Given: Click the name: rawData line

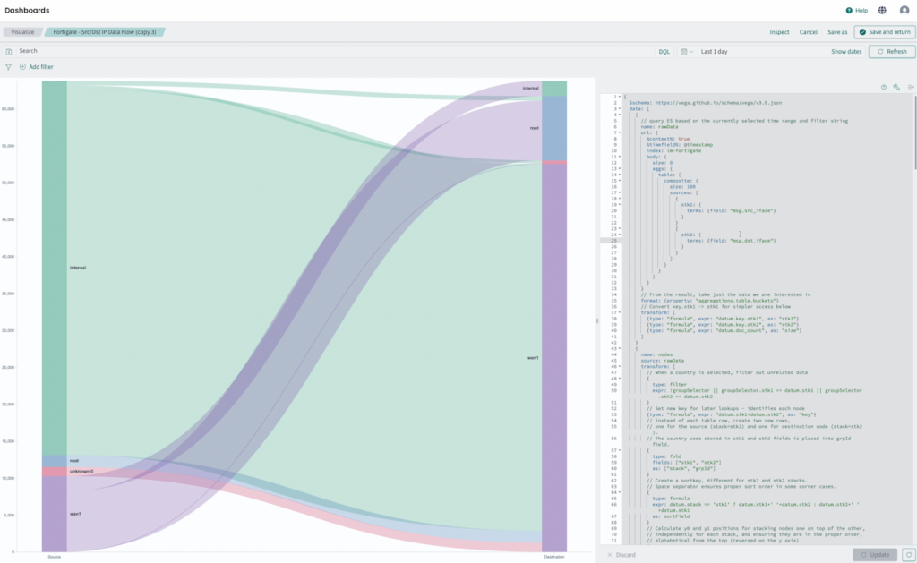Looking at the screenshot, I should (660, 127).
